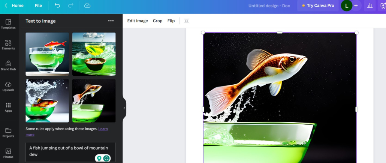Open the Projects sidebar tab
The image size is (386, 163).
(x=8, y=133)
